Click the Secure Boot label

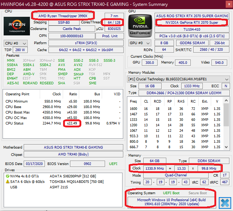[x=198, y=193]
